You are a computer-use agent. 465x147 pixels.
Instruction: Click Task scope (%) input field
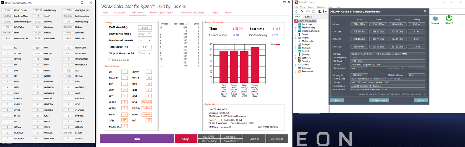click(145, 47)
